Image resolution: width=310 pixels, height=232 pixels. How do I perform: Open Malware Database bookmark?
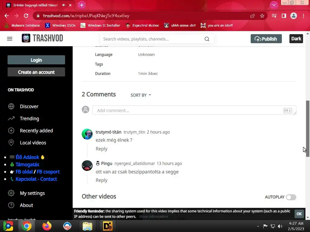tap(22, 25)
